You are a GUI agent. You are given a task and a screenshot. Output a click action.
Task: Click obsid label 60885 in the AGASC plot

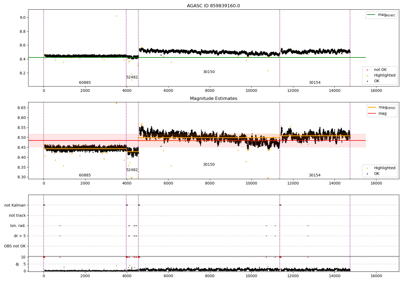click(85, 83)
